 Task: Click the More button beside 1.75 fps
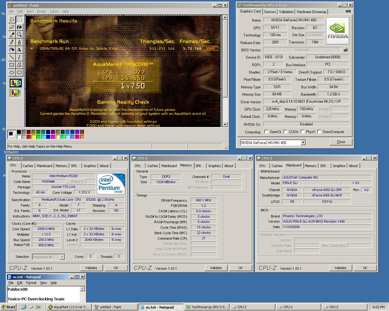tap(211, 48)
